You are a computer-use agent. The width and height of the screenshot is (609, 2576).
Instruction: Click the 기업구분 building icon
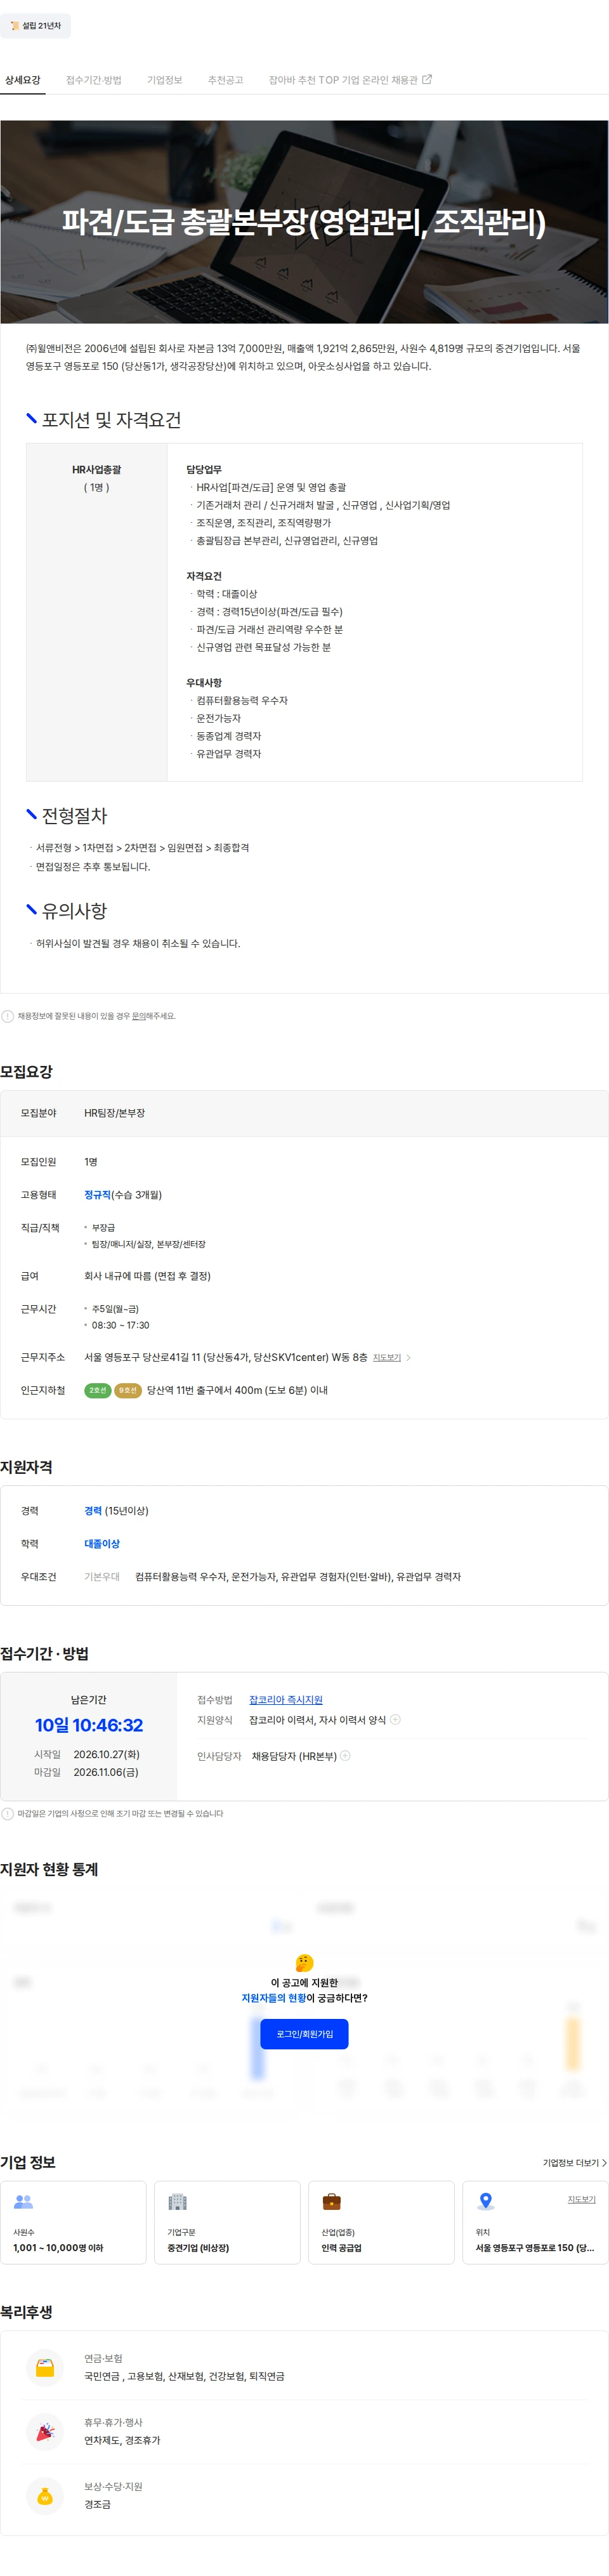[x=178, y=2201]
